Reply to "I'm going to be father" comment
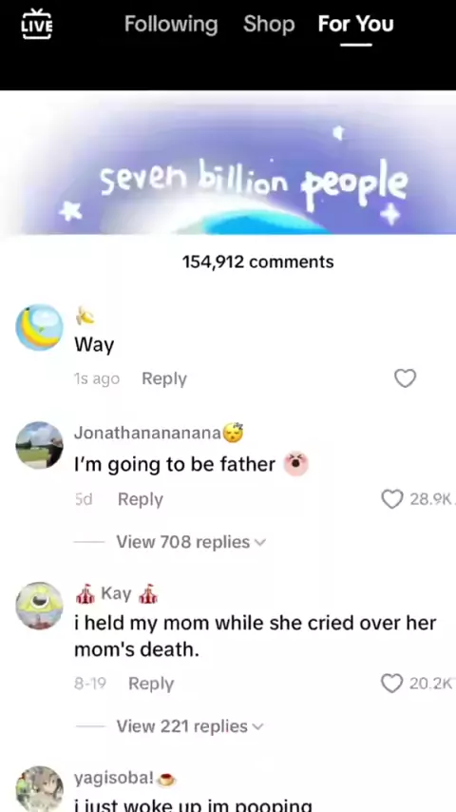The image size is (456, 812). (141, 499)
